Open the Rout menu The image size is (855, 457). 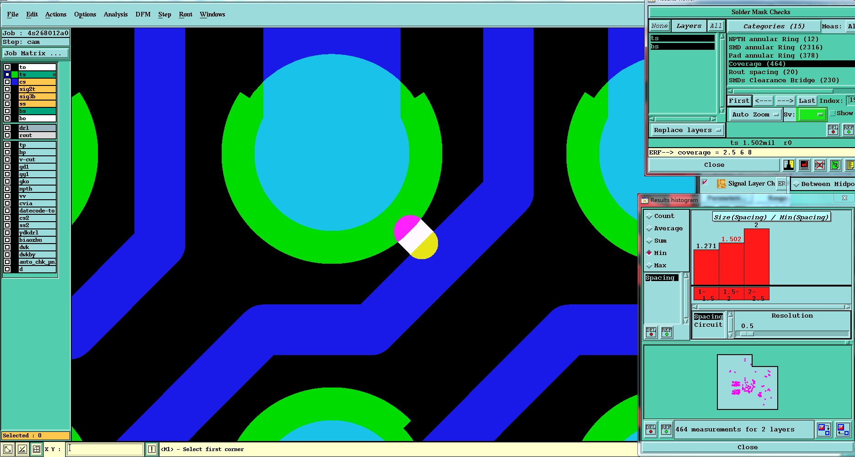point(186,15)
